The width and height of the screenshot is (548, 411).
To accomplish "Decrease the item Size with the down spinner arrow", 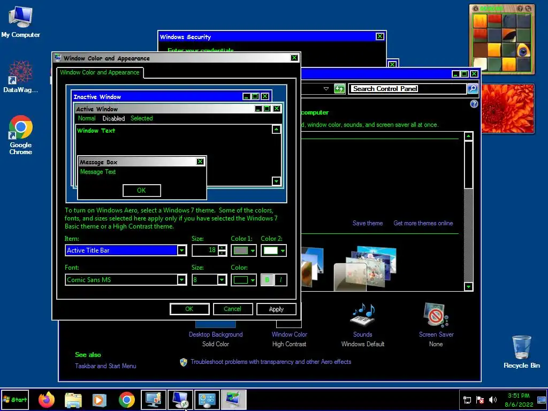I will click(222, 253).
